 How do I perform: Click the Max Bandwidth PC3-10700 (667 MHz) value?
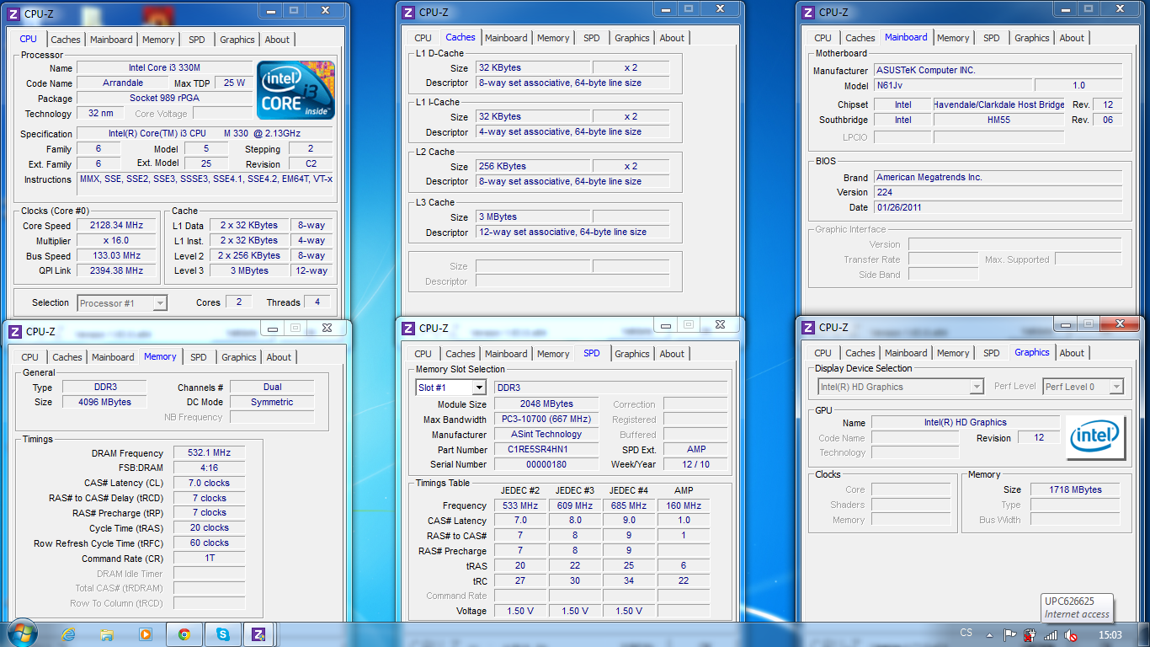point(546,420)
